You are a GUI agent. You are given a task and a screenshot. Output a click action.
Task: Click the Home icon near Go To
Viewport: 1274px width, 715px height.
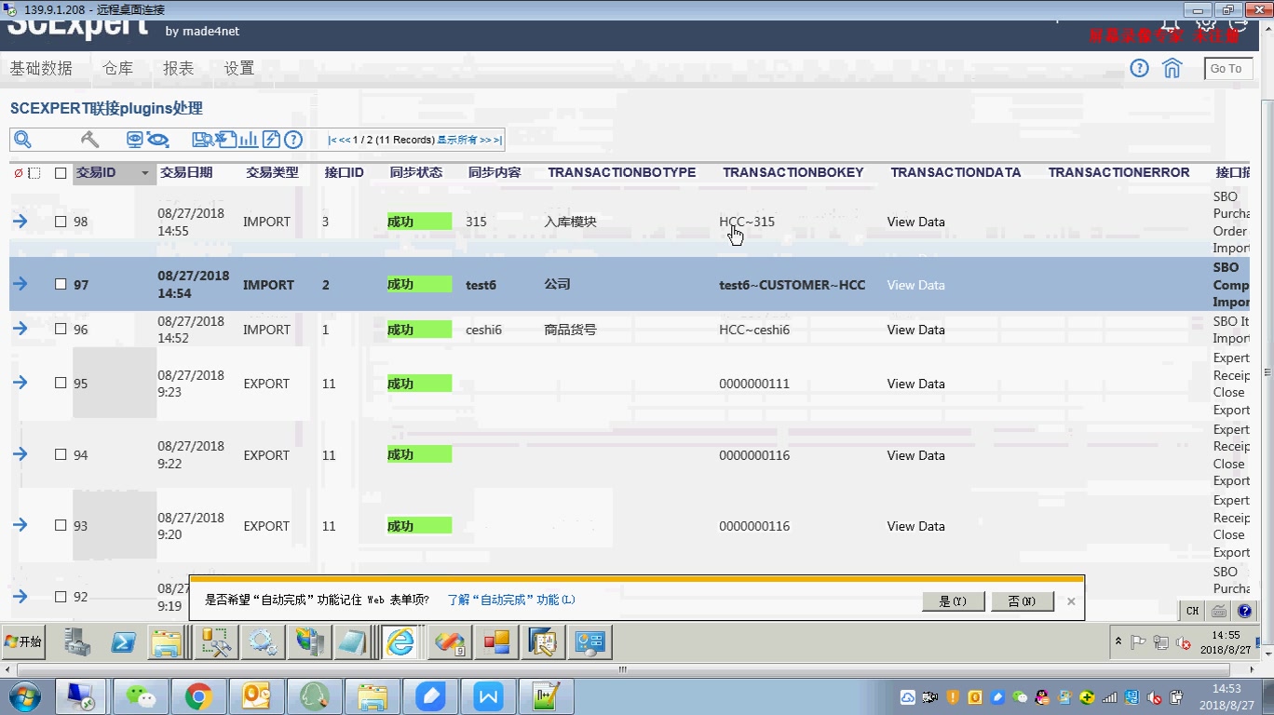[x=1172, y=68]
